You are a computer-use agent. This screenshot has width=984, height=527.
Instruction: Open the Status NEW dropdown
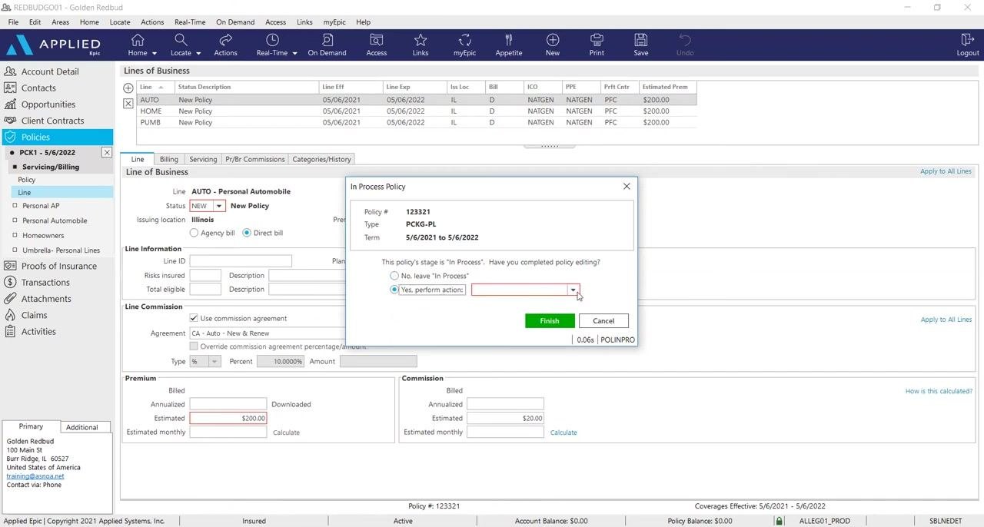[219, 206]
